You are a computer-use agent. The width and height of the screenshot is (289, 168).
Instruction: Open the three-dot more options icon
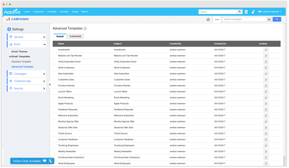pyautogui.click(x=217, y=19)
